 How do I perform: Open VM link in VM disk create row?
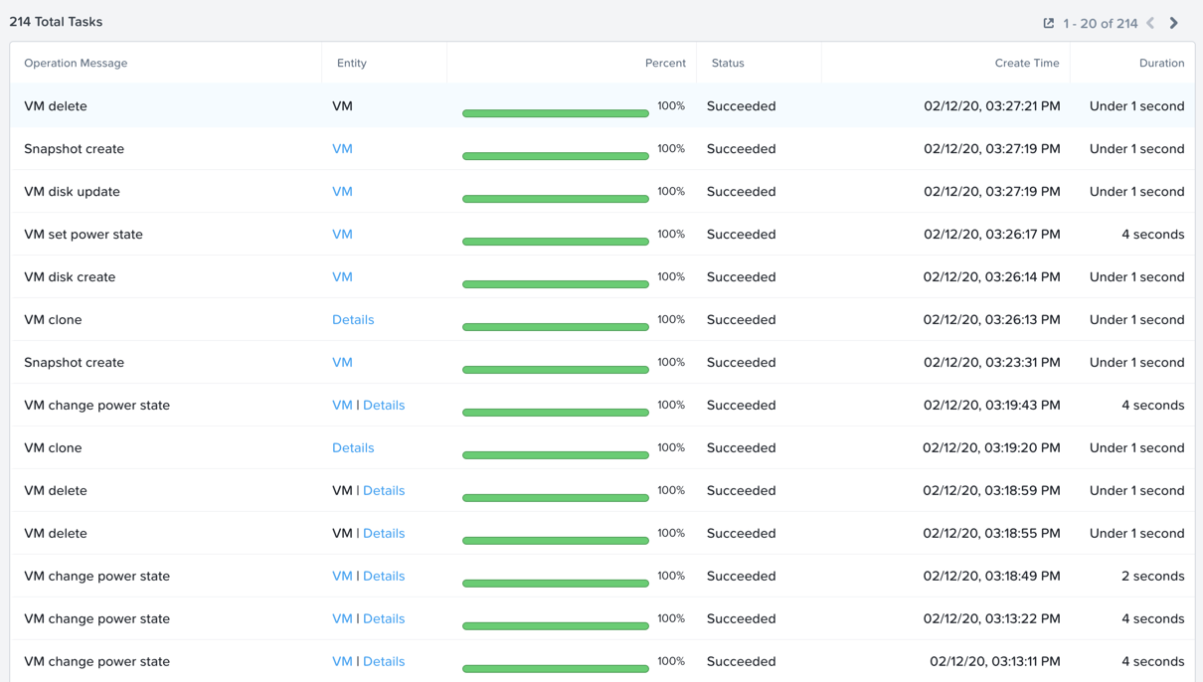tap(342, 277)
